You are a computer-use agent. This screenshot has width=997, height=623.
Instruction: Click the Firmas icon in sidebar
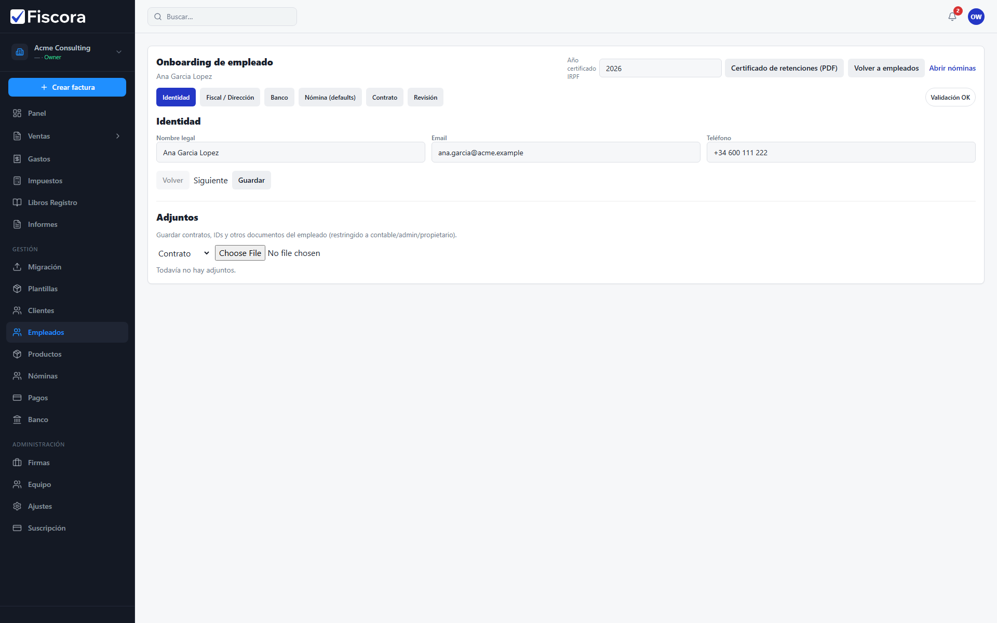17,463
